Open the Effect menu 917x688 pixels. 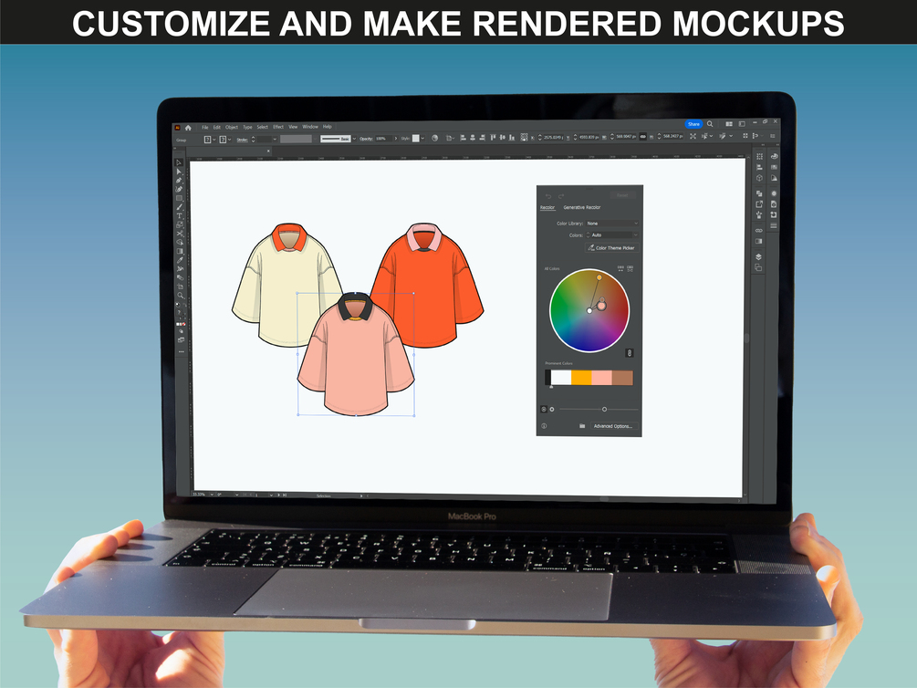coord(278,127)
